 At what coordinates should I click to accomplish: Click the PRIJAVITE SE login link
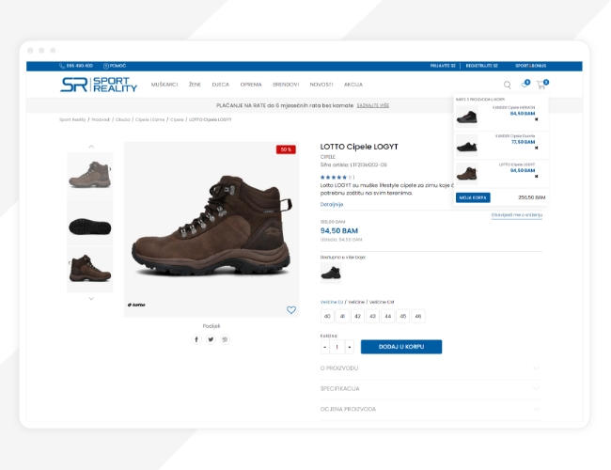coord(443,66)
